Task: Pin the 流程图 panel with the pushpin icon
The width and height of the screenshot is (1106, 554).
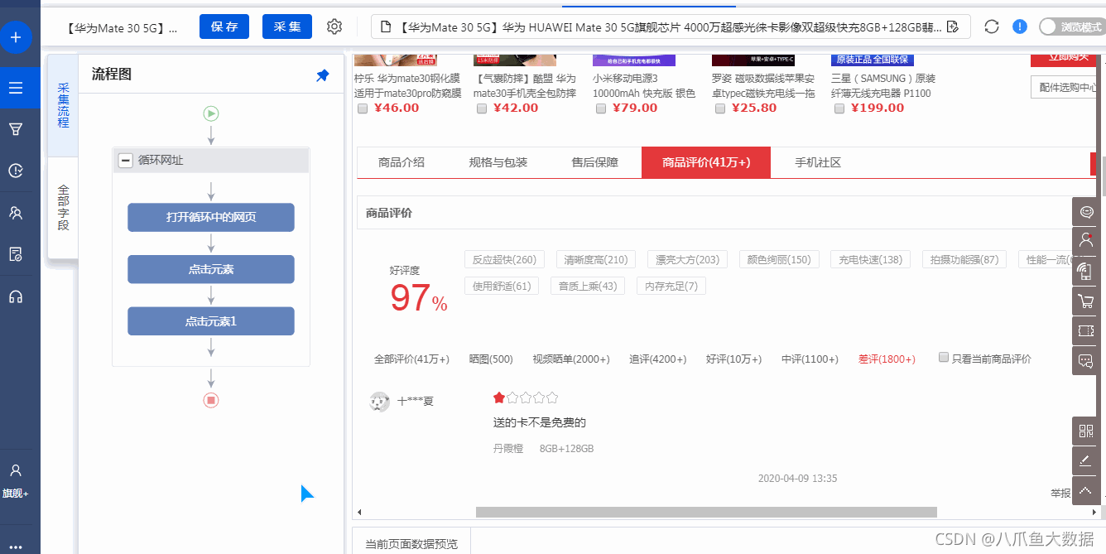Action: click(323, 75)
